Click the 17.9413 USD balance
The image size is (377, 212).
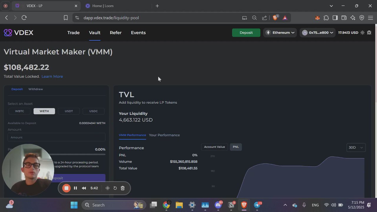click(348, 33)
